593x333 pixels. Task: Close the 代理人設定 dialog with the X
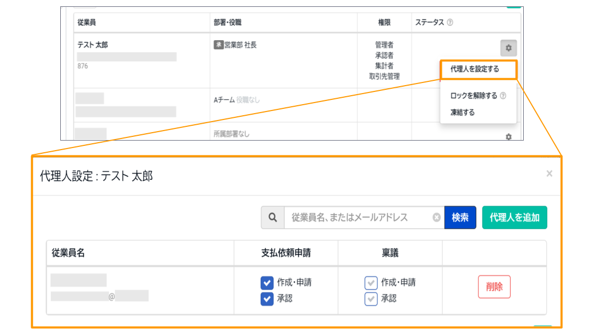[x=549, y=174]
